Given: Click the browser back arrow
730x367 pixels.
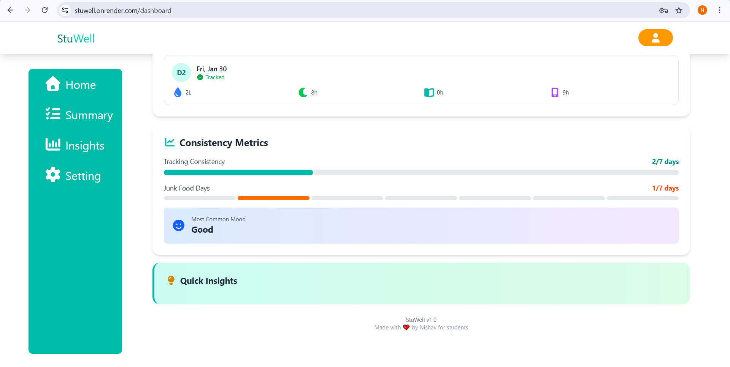Looking at the screenshot, I should 11,10.
